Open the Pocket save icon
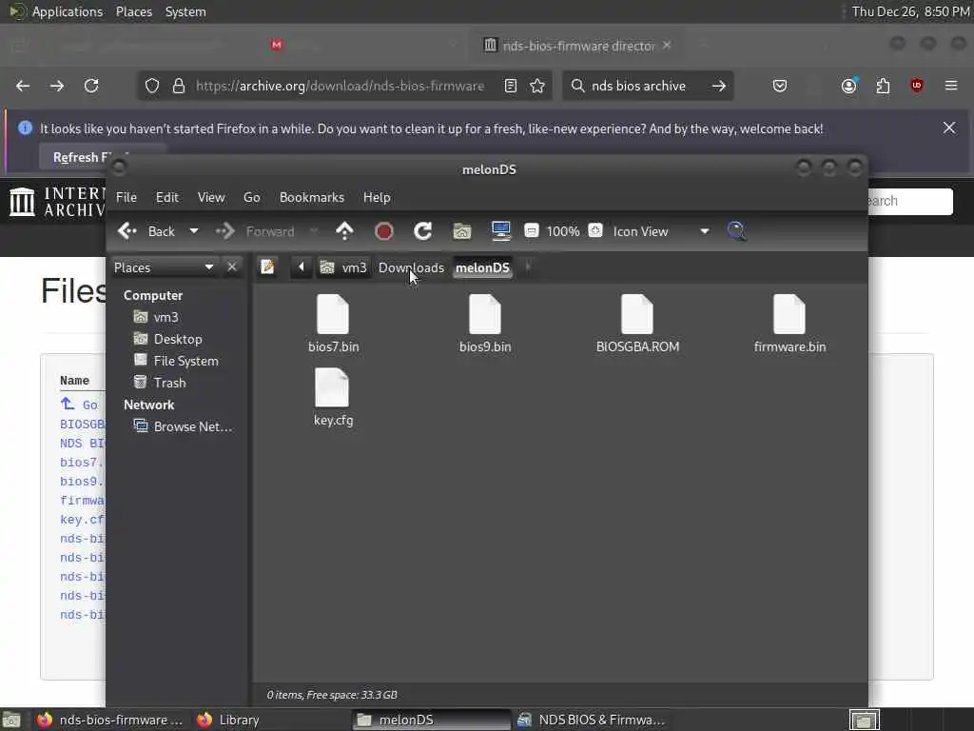Image resolution: width=974 pixels, height=731 pixels. (780, 86)
